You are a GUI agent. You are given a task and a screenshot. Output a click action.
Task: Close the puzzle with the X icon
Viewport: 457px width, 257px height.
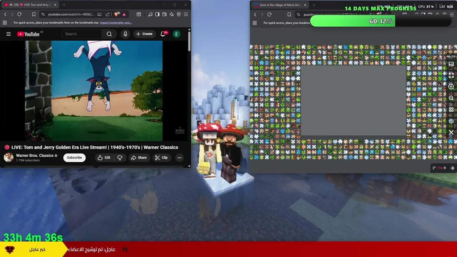click(451, 132)
